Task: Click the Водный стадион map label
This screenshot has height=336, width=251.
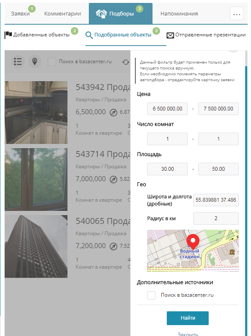Action: pyautogui.click(x=189, y=254)
